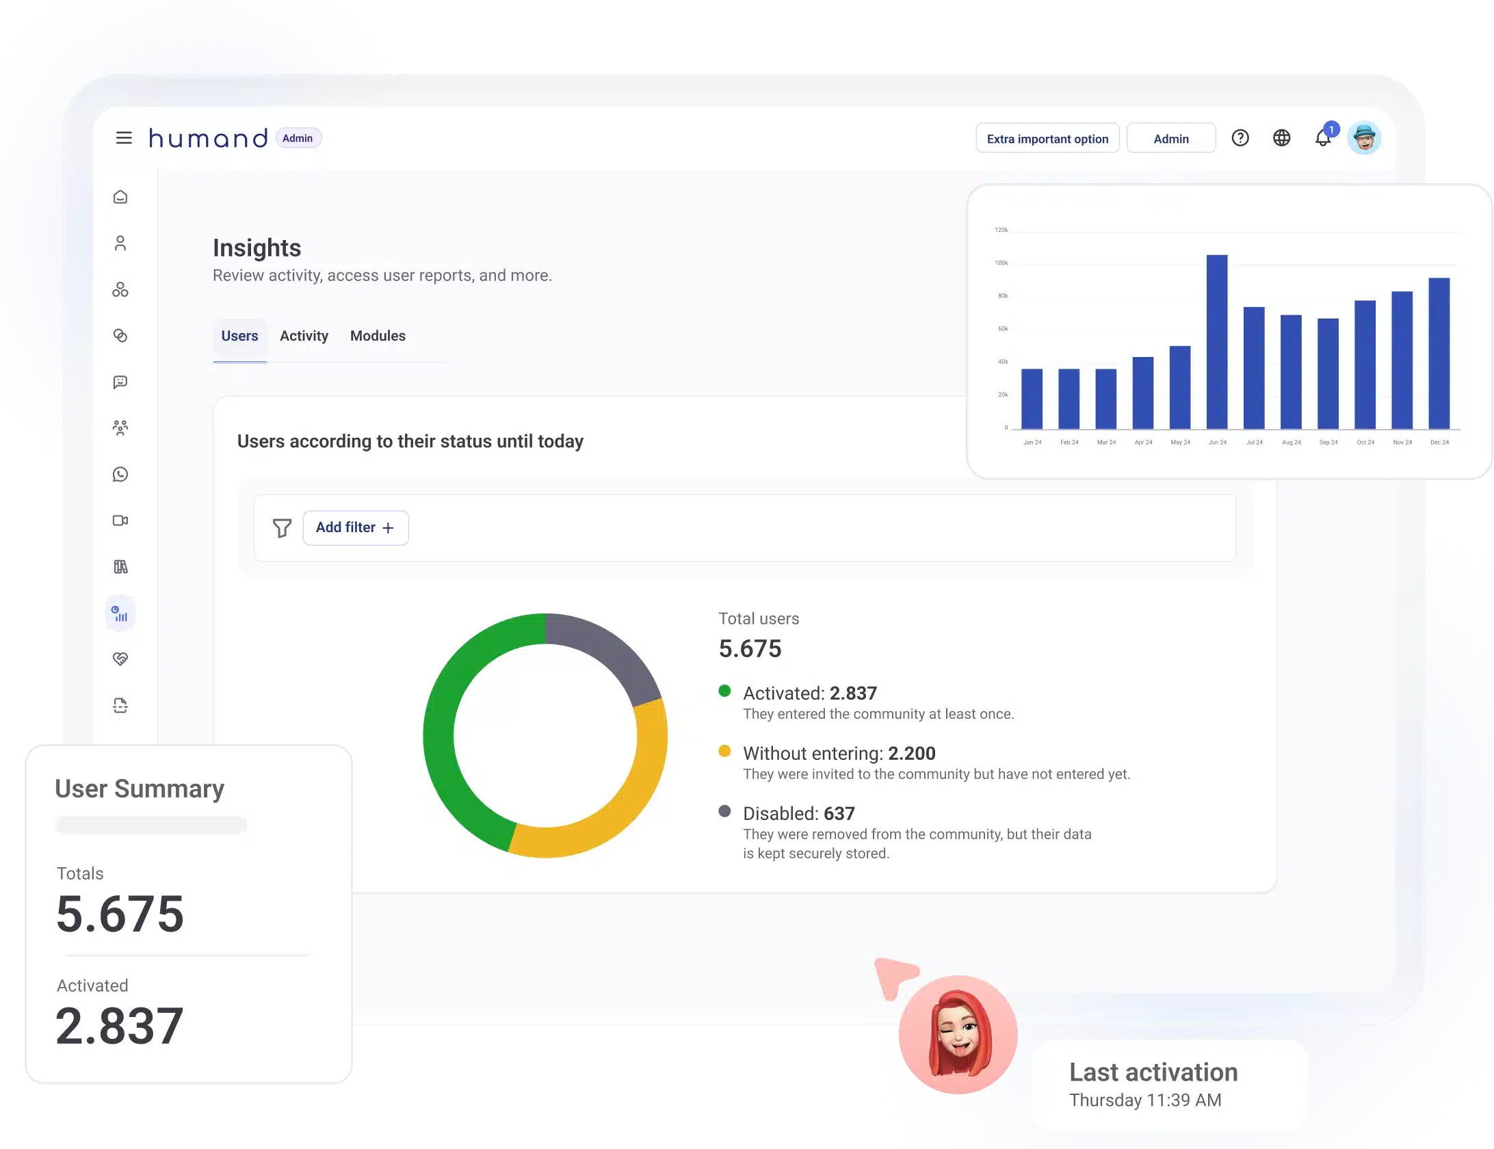This screenshot has height=1149, width=1494.
Task: Click the filter funnel icon
Action: tap(282, 527)
